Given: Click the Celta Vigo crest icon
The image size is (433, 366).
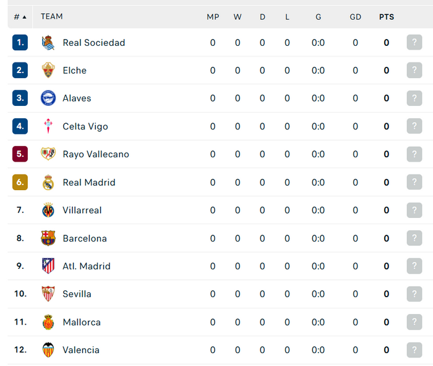Looking at the screenshot, I should [48, 126].
